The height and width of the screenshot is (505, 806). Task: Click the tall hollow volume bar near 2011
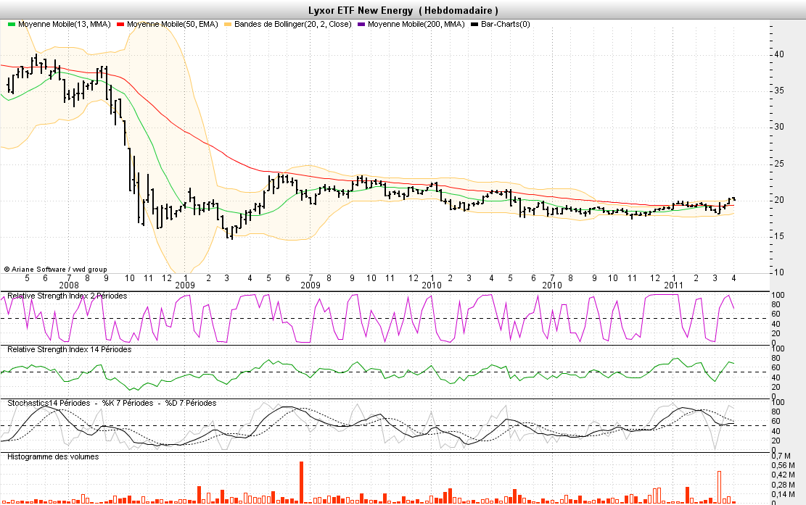click(x=720, y=487)
